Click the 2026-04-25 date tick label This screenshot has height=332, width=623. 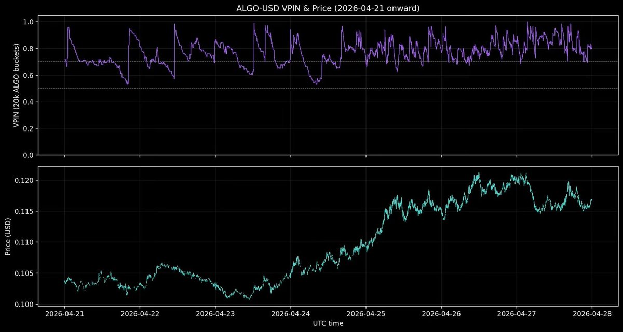point(366,313)
